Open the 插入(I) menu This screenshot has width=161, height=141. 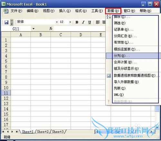tap(65, 11)
